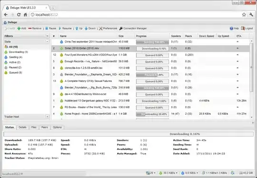Open Preferences from the toolbar
This screenshot has width=257, height=178.
108,29
